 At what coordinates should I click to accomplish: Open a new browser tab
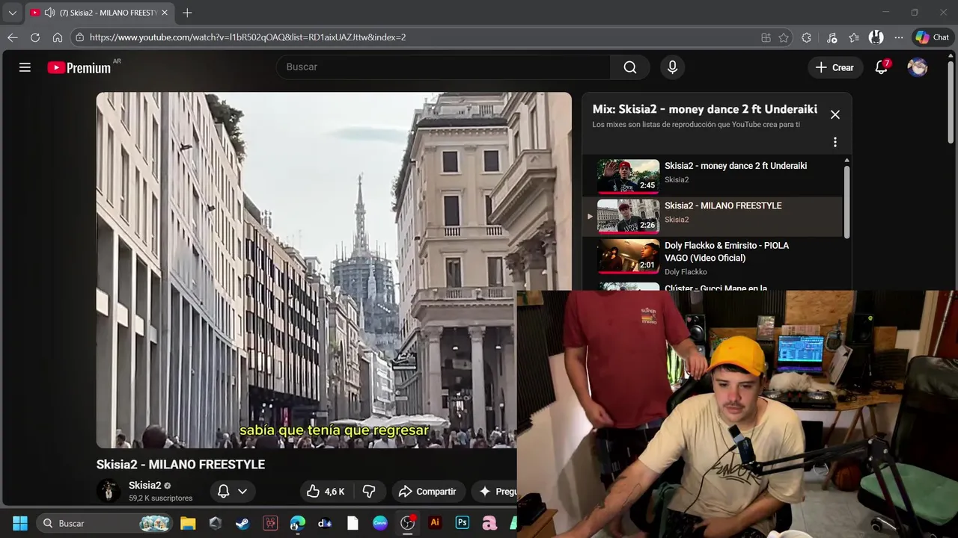(x=187, y=13)
